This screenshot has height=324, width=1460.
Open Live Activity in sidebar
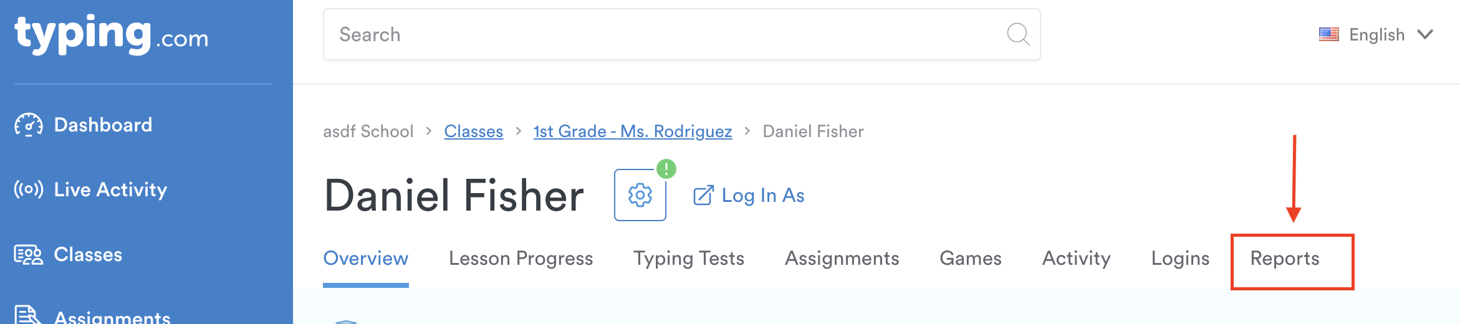110,189
